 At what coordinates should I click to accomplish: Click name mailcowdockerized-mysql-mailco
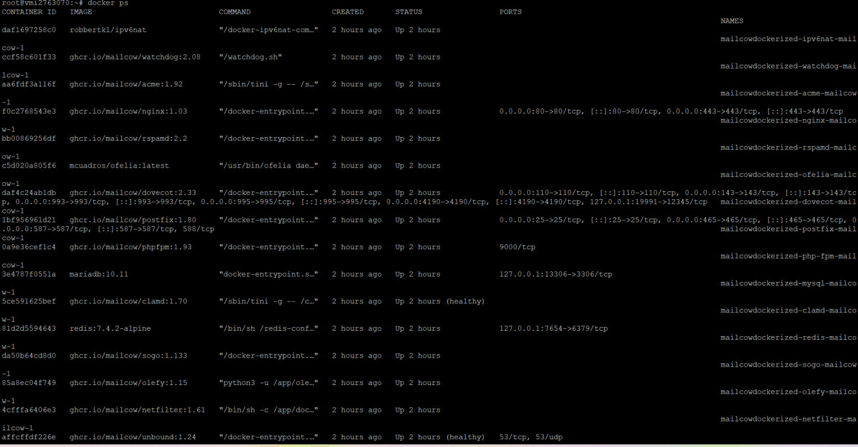coord(788,283)
